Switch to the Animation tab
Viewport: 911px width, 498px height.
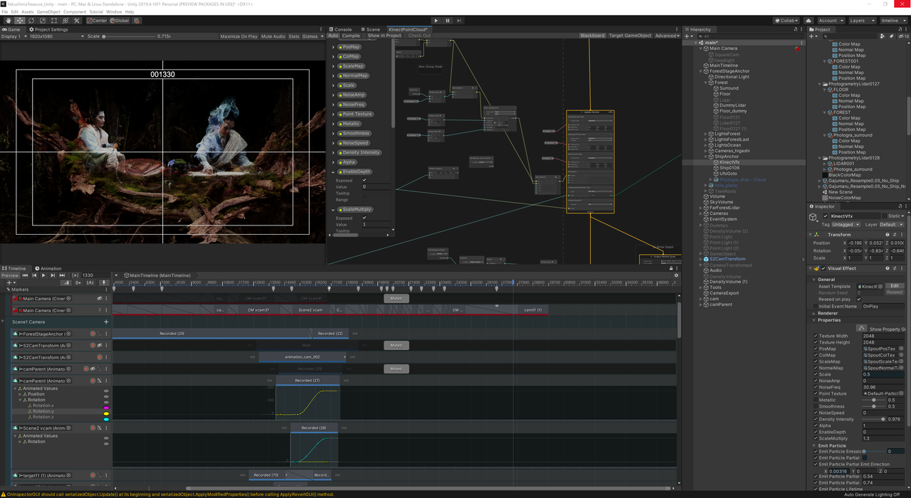(48, 269)
